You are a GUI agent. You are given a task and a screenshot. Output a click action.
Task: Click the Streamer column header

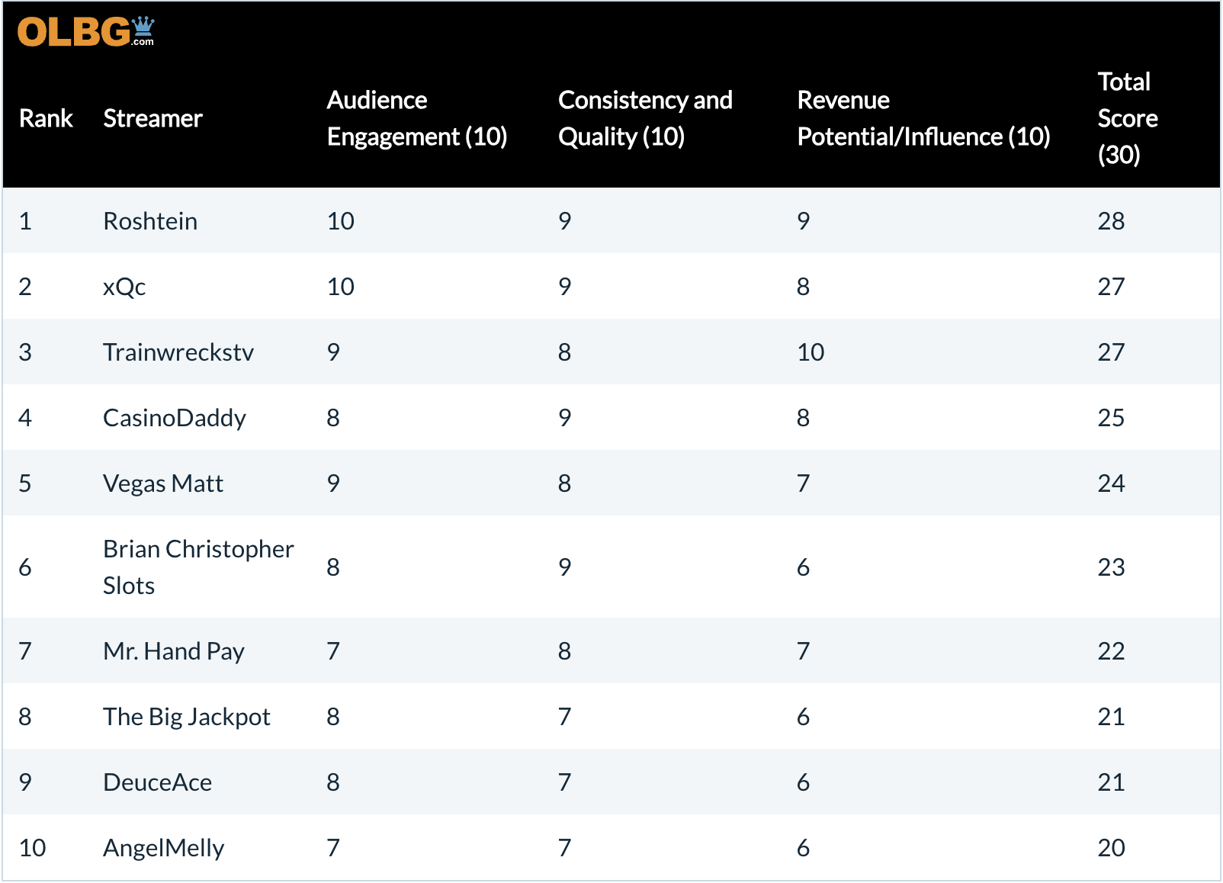coord(152,118)
